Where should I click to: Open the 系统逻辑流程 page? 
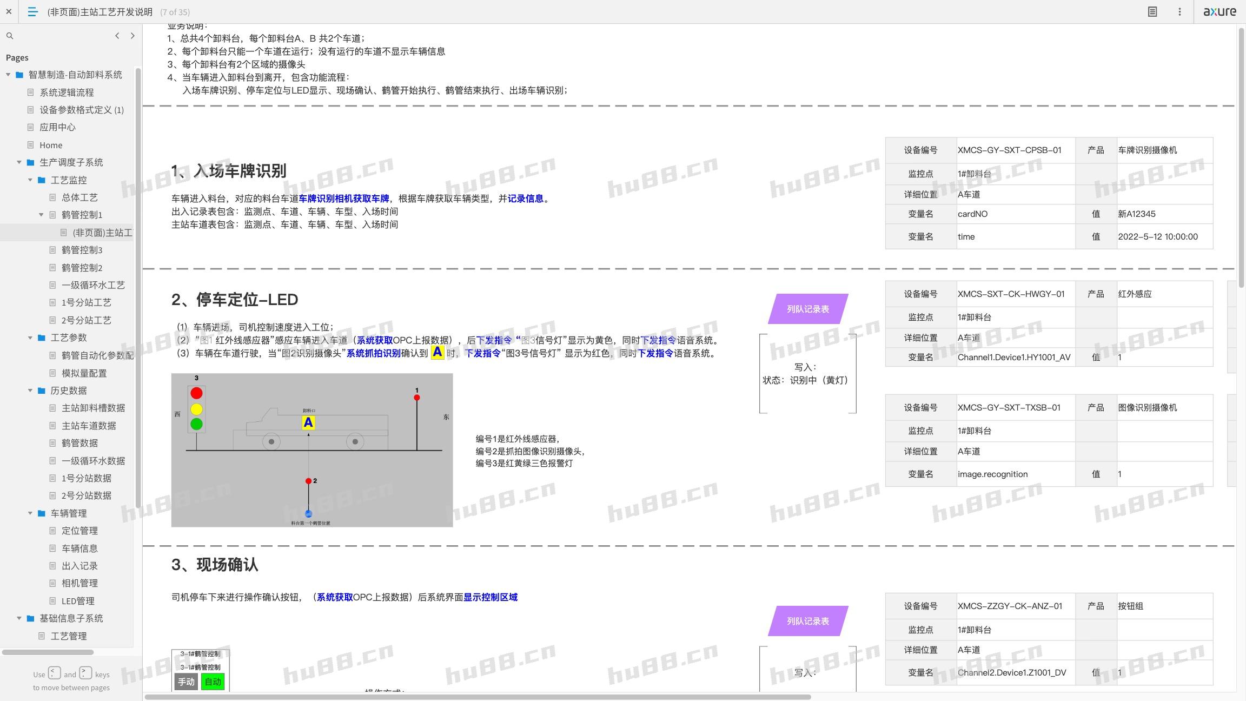coord(67,92)
